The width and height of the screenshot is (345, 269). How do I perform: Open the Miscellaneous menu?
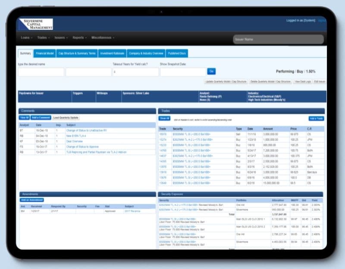tap(103, 38)
